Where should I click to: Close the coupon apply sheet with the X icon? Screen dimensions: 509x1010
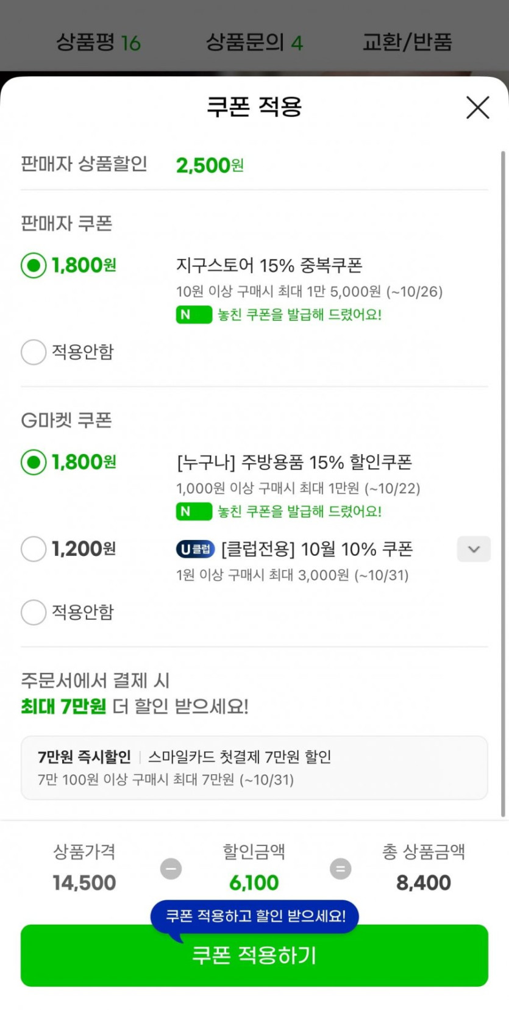click(477, 108)
